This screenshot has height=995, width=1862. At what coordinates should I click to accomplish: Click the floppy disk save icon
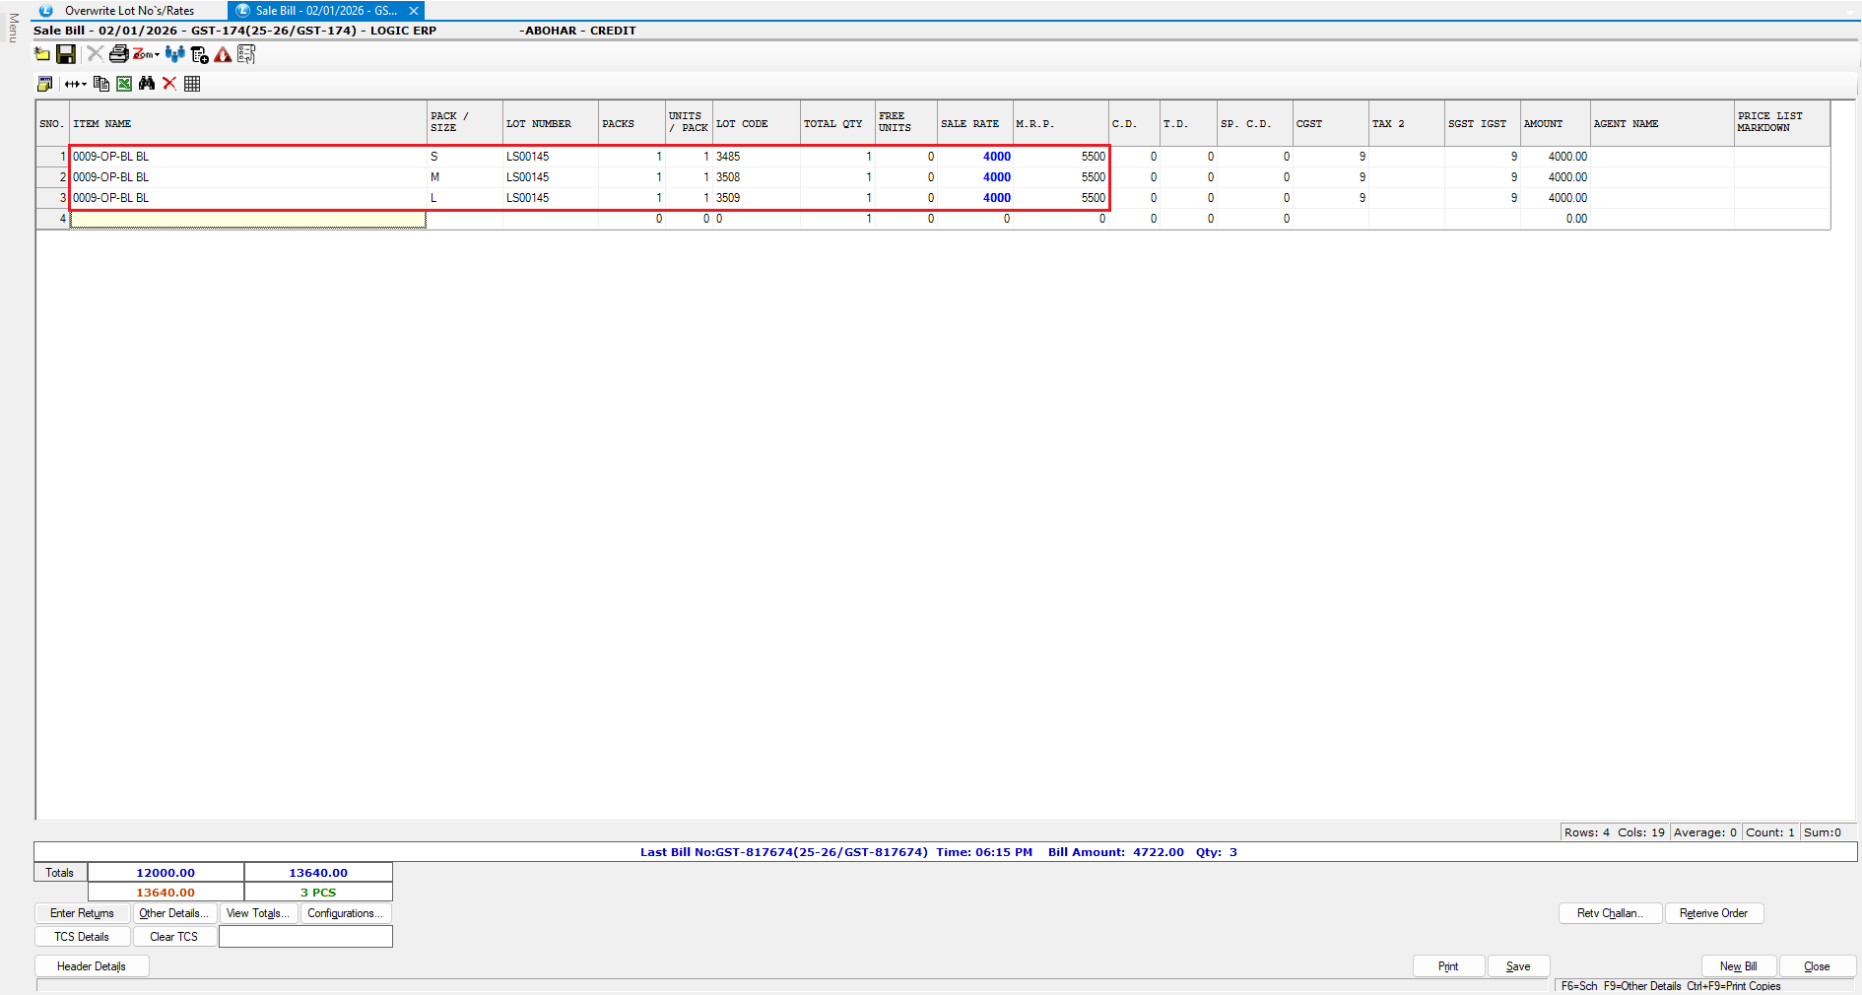[66, 54]
